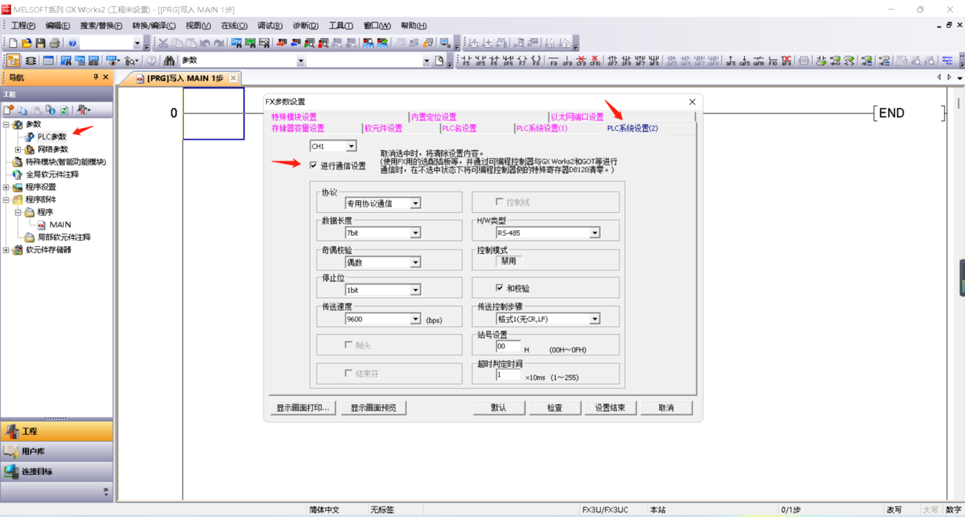Insert falling pulse contact sF8
This screenshot has width=965, height=517.
point(626,61)
